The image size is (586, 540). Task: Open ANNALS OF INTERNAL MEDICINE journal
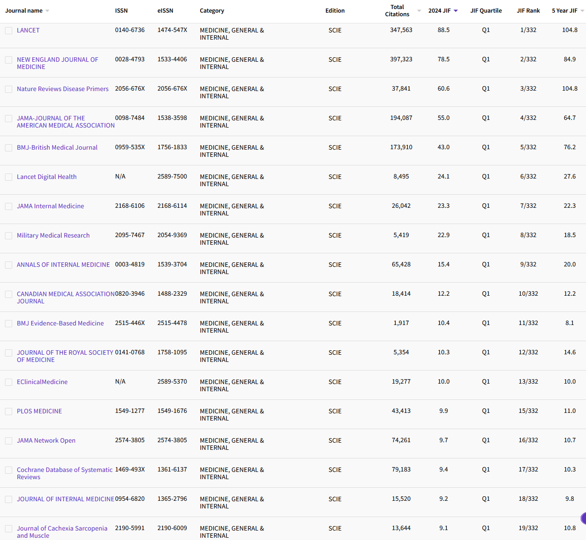(63, 265)
